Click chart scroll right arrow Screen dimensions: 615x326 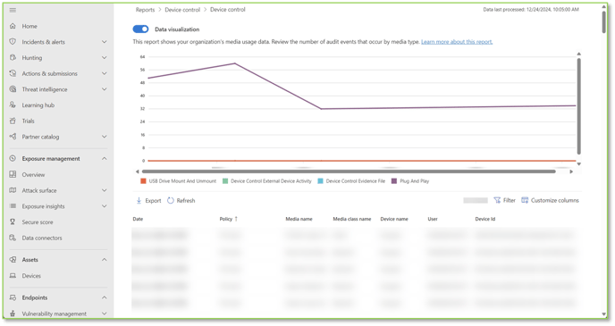tap(571, 171)
